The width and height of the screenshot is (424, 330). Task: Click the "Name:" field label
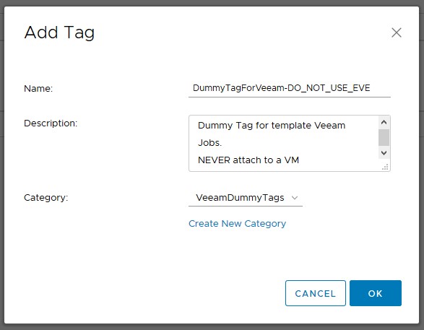(x=38, y=88)
